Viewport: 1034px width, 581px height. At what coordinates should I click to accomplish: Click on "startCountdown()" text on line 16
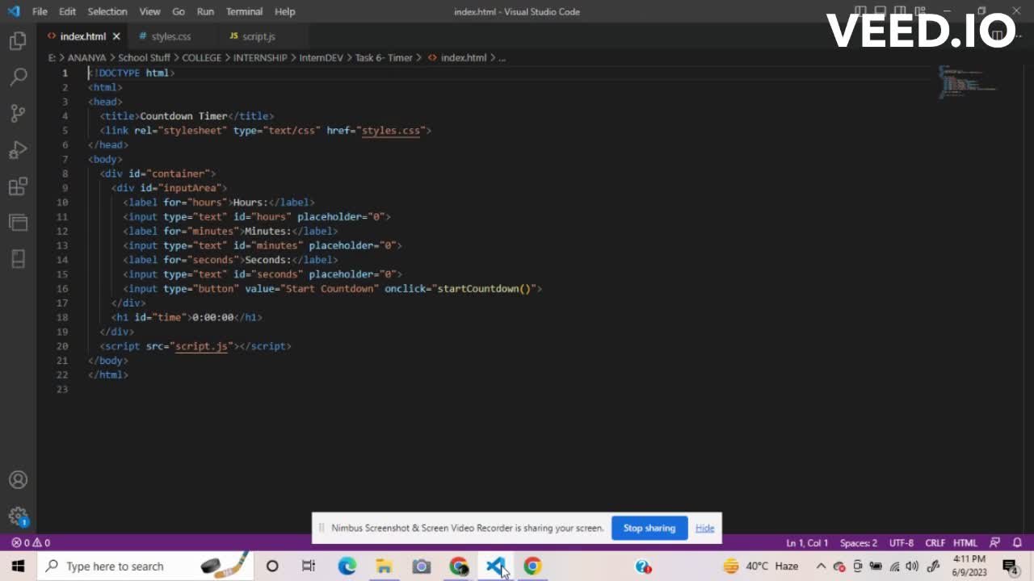(x=485, y=289)
